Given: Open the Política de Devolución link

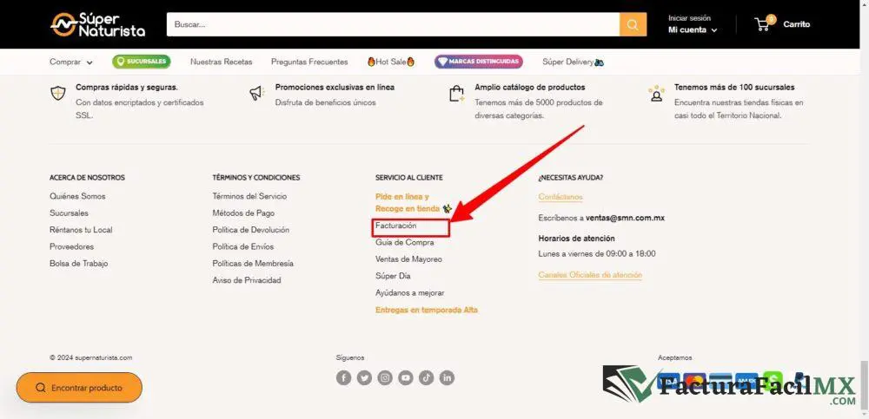Looking at the screenshot, I should pyautogui.click(x=250, y=230).
